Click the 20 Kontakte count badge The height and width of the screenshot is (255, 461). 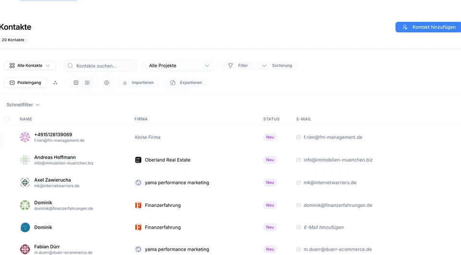(x=13, y=40)
